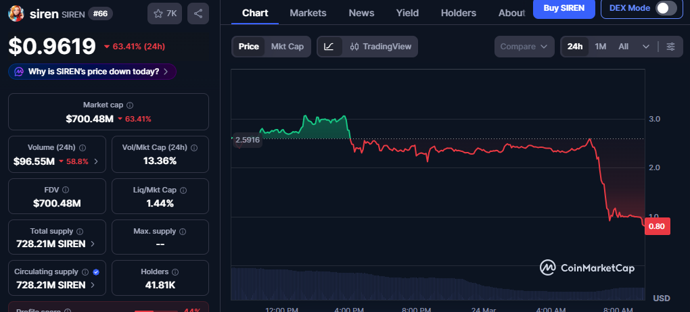Screen dimensions: 690x312
Task: Expand more time ranges chevron
Action: [x=646, y=47]
